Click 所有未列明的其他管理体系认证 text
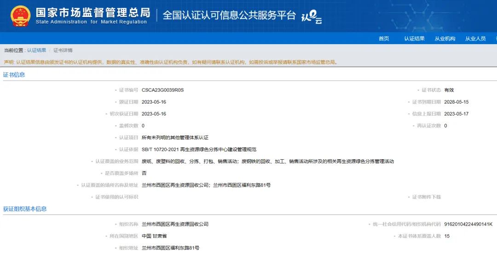 pos(175,137)
